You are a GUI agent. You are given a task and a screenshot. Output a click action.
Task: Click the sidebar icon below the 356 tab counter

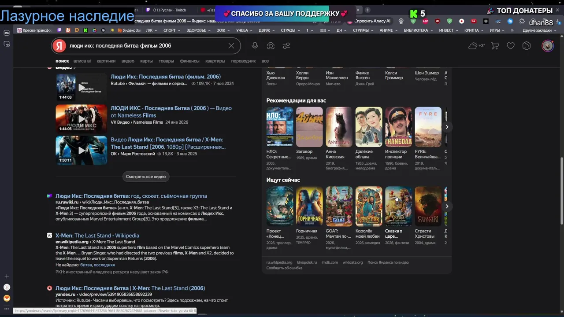pos(7,44)
